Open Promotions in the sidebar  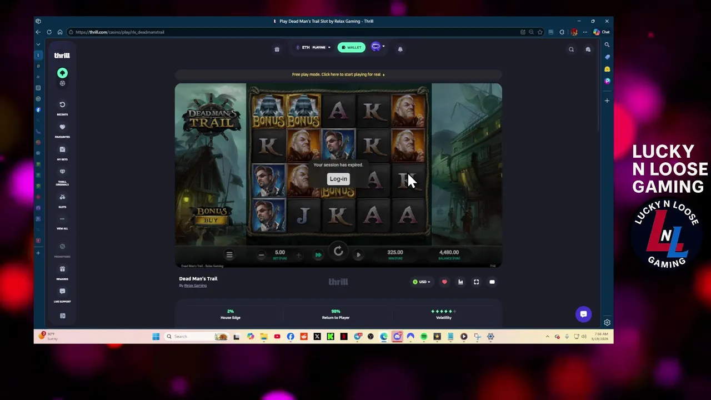click(62, 249)
